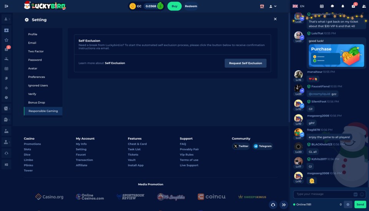Image resolution: width=369 pixels, height=211 pixels.
Task: Open the Install App footer link
Action: [x=136, y=165]
